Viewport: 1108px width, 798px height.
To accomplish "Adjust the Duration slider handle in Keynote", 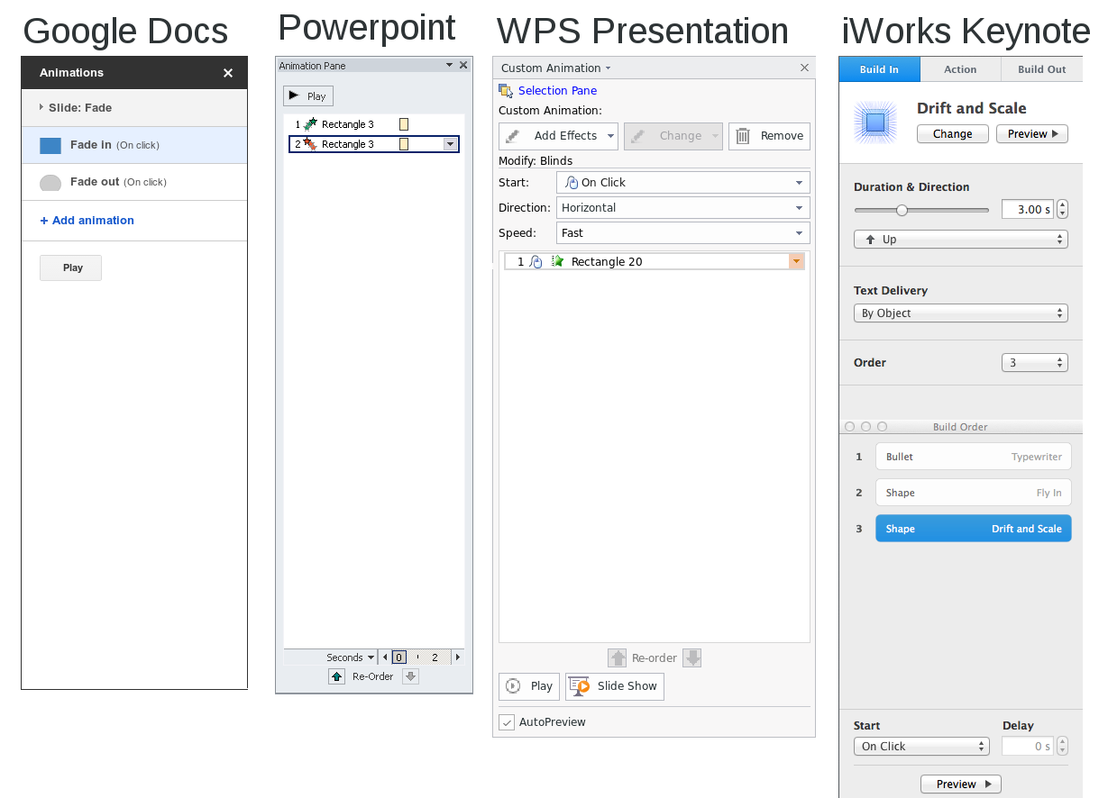I will pos(902,210).
